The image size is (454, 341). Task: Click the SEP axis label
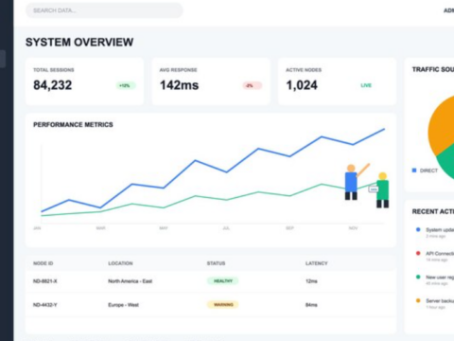click(x=289, y=228)
